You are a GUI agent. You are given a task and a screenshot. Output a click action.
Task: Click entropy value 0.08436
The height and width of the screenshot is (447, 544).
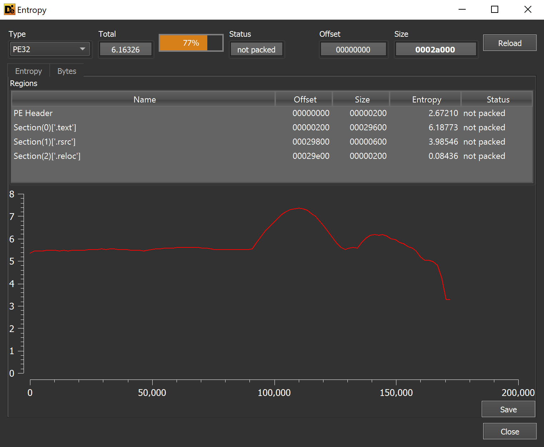(443, 156)
